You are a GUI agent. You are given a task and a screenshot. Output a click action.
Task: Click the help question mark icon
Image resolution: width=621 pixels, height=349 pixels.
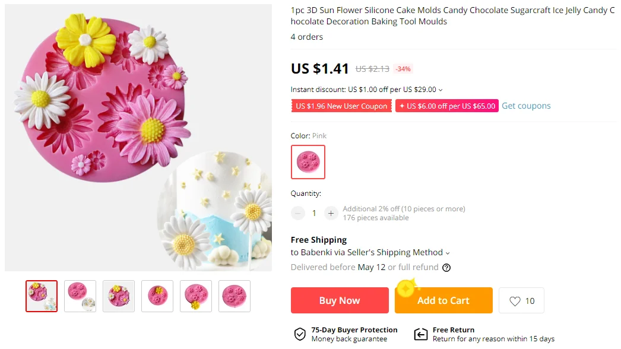446,268
